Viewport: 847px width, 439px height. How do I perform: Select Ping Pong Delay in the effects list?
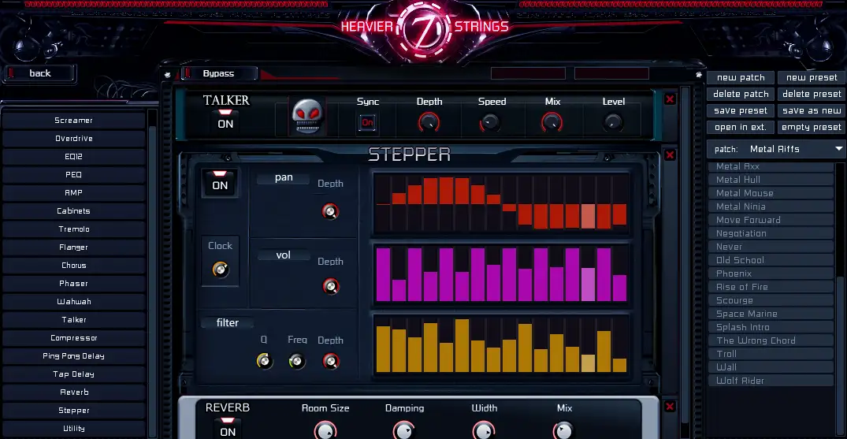pyautogui.click(x=73, y=355)
